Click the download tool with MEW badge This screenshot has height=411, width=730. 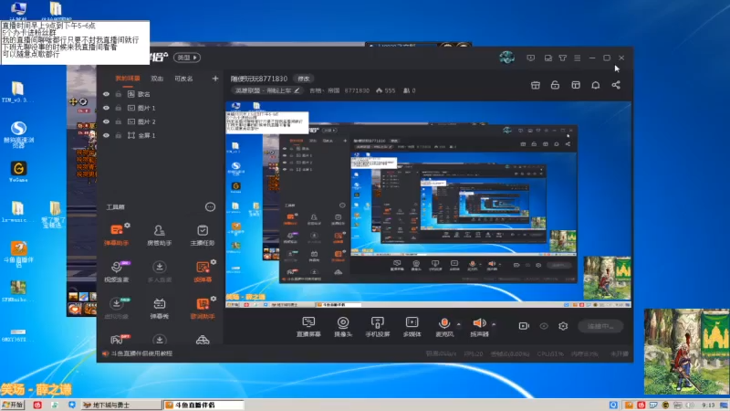pos(117,304)
